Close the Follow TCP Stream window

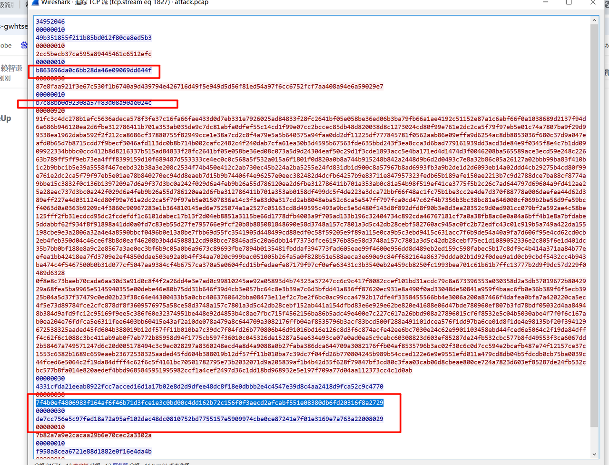click(593, 2)
